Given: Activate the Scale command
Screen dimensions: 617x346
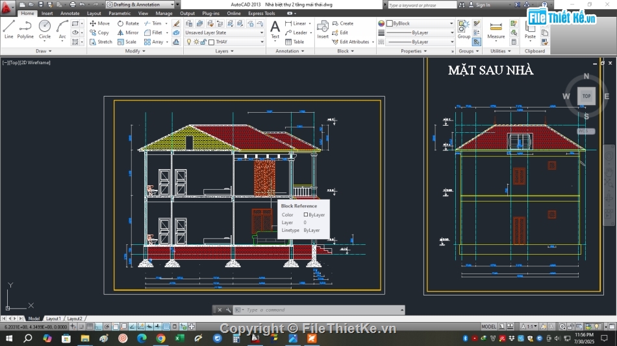Looking at the screenshot, I should tap(127, 41).
